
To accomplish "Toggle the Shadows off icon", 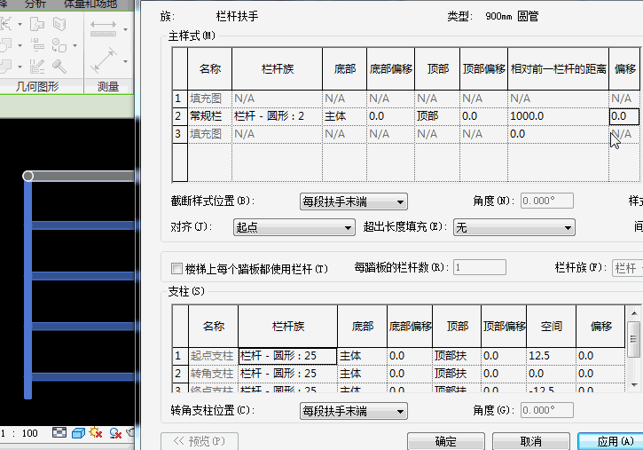I will (115, 433).
